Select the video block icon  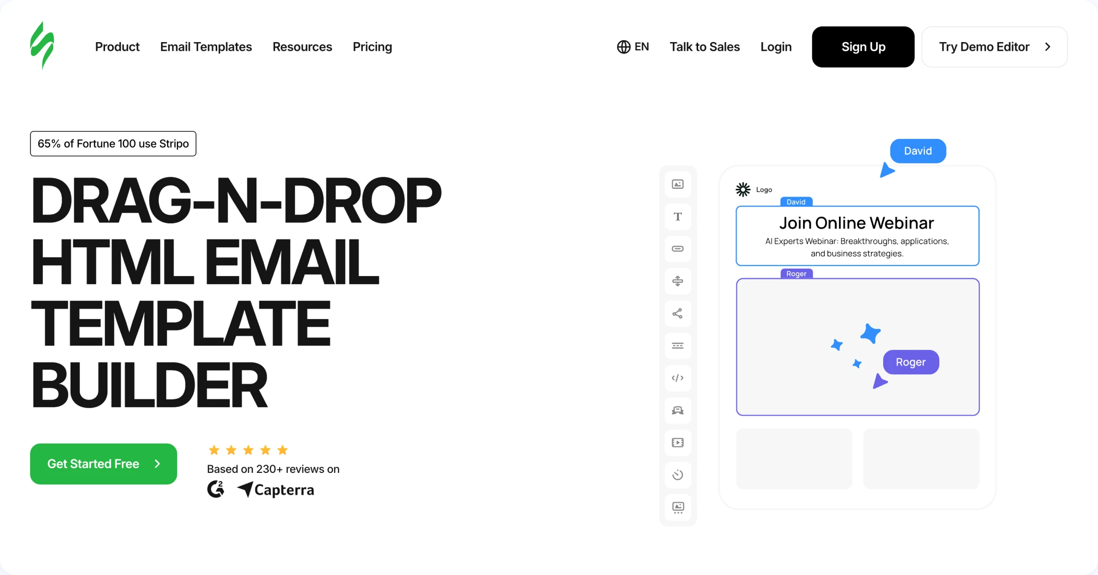(677, 443)
